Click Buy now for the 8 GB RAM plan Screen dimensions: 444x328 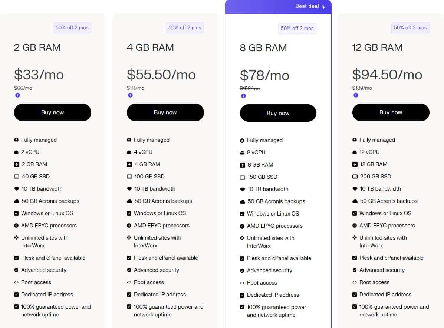(278, 113)
